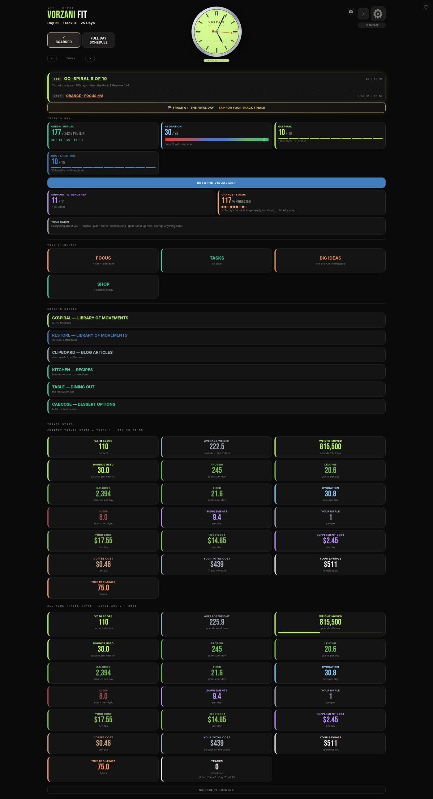Click the Vorzani analog clock face
The height and width of the screenshot is (799, 433).
click(x=216, y=32)
